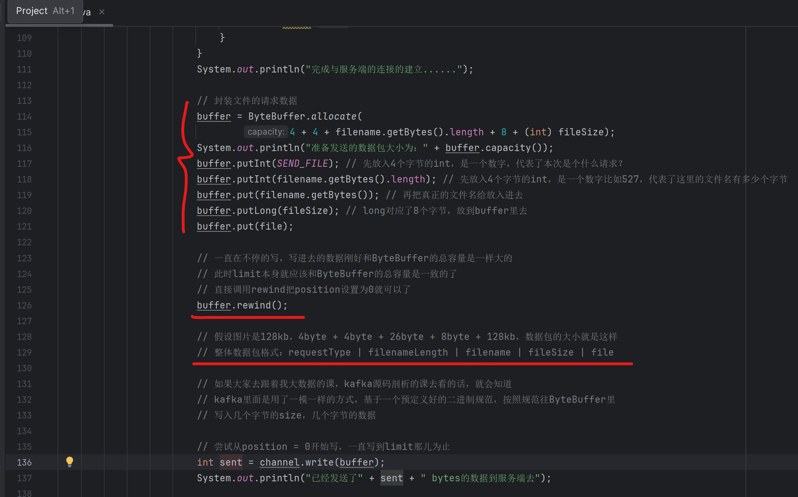Click 'allocate' method call on line 114
Screen dimensions: 798x497
coord(334,116)
